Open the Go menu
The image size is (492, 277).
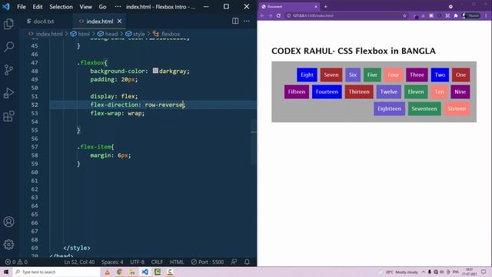tap(102, 7)
